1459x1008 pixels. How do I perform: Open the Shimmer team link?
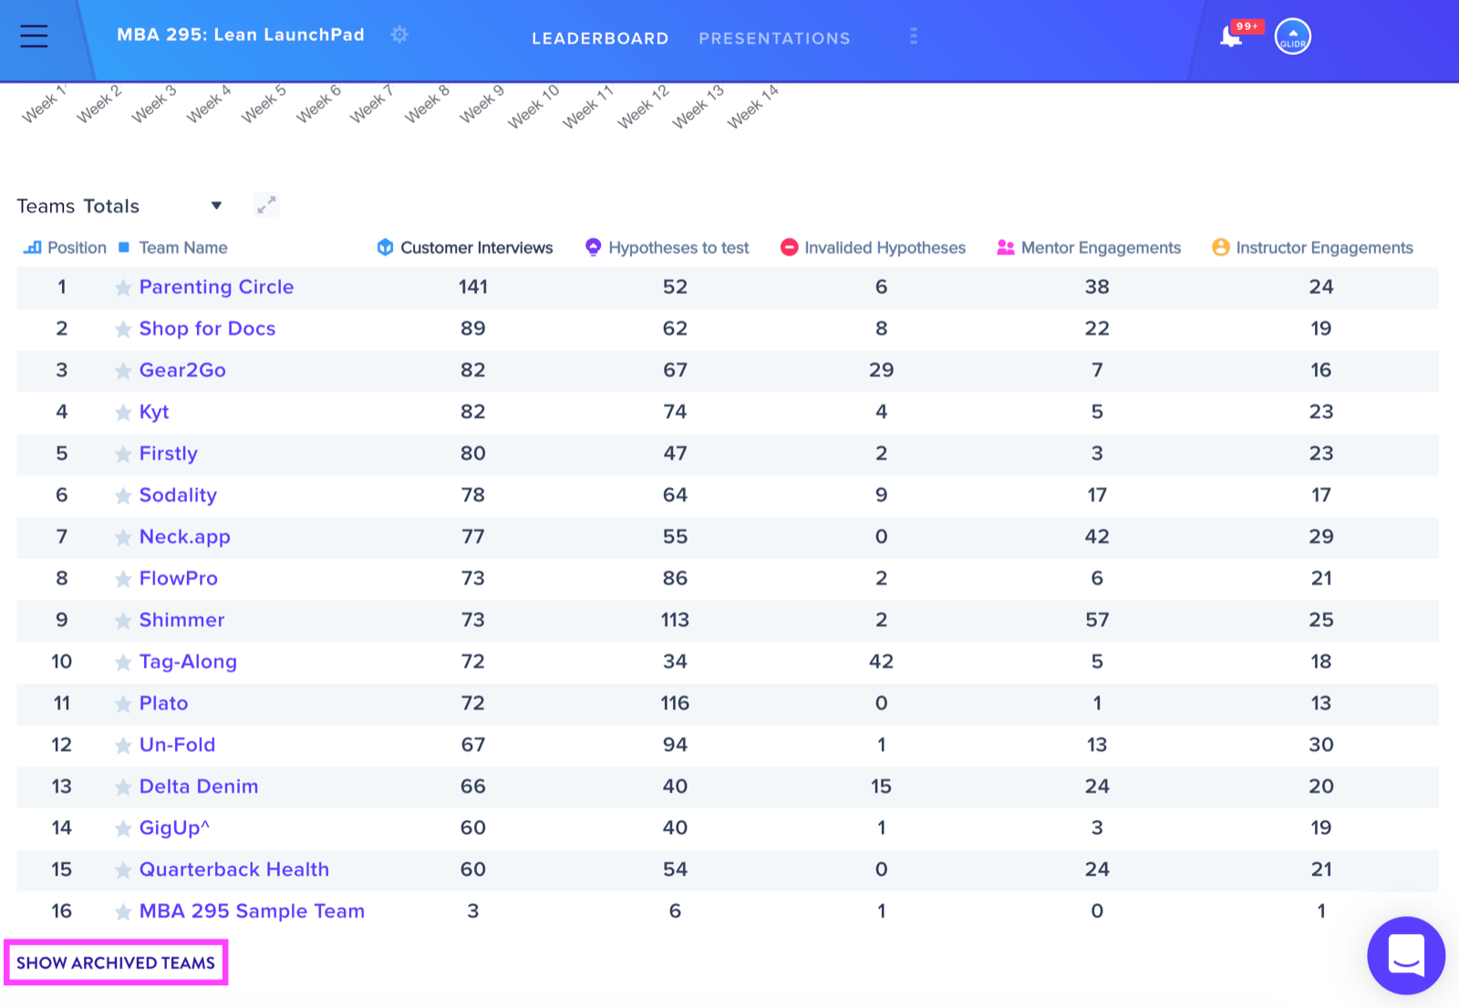pyautogui.click(x=181, y=619)
